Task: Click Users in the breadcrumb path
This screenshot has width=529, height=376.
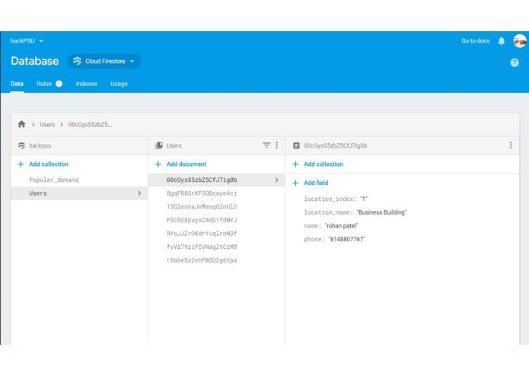Action: point(47,124)
